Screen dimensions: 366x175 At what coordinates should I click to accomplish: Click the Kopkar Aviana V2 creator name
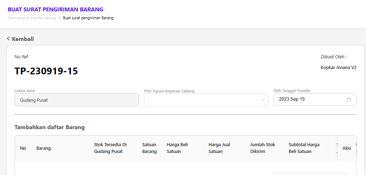pos(338,67)
